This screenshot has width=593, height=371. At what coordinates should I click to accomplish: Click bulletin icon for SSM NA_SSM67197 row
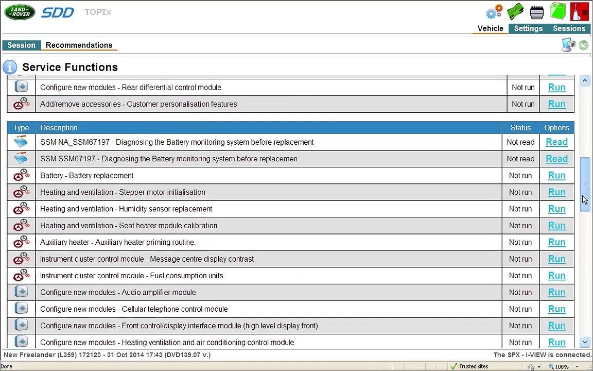(21, 142)
